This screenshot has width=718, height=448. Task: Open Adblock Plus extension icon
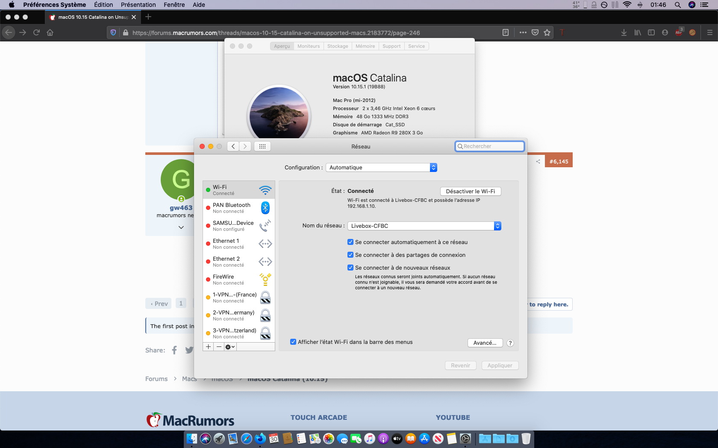pyautogui.click(x=679, y=32)
